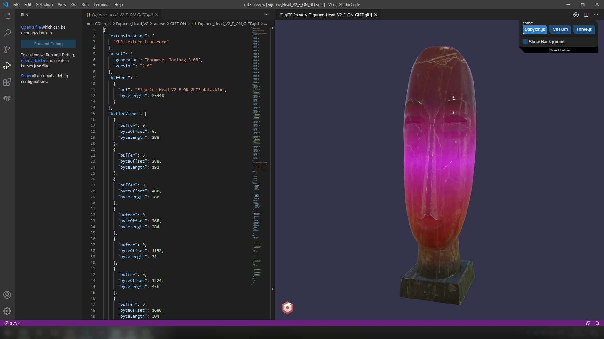Screen dimensions: 604x339
Task: Open the Explorer view in activity bar
Action: [7, 17]
